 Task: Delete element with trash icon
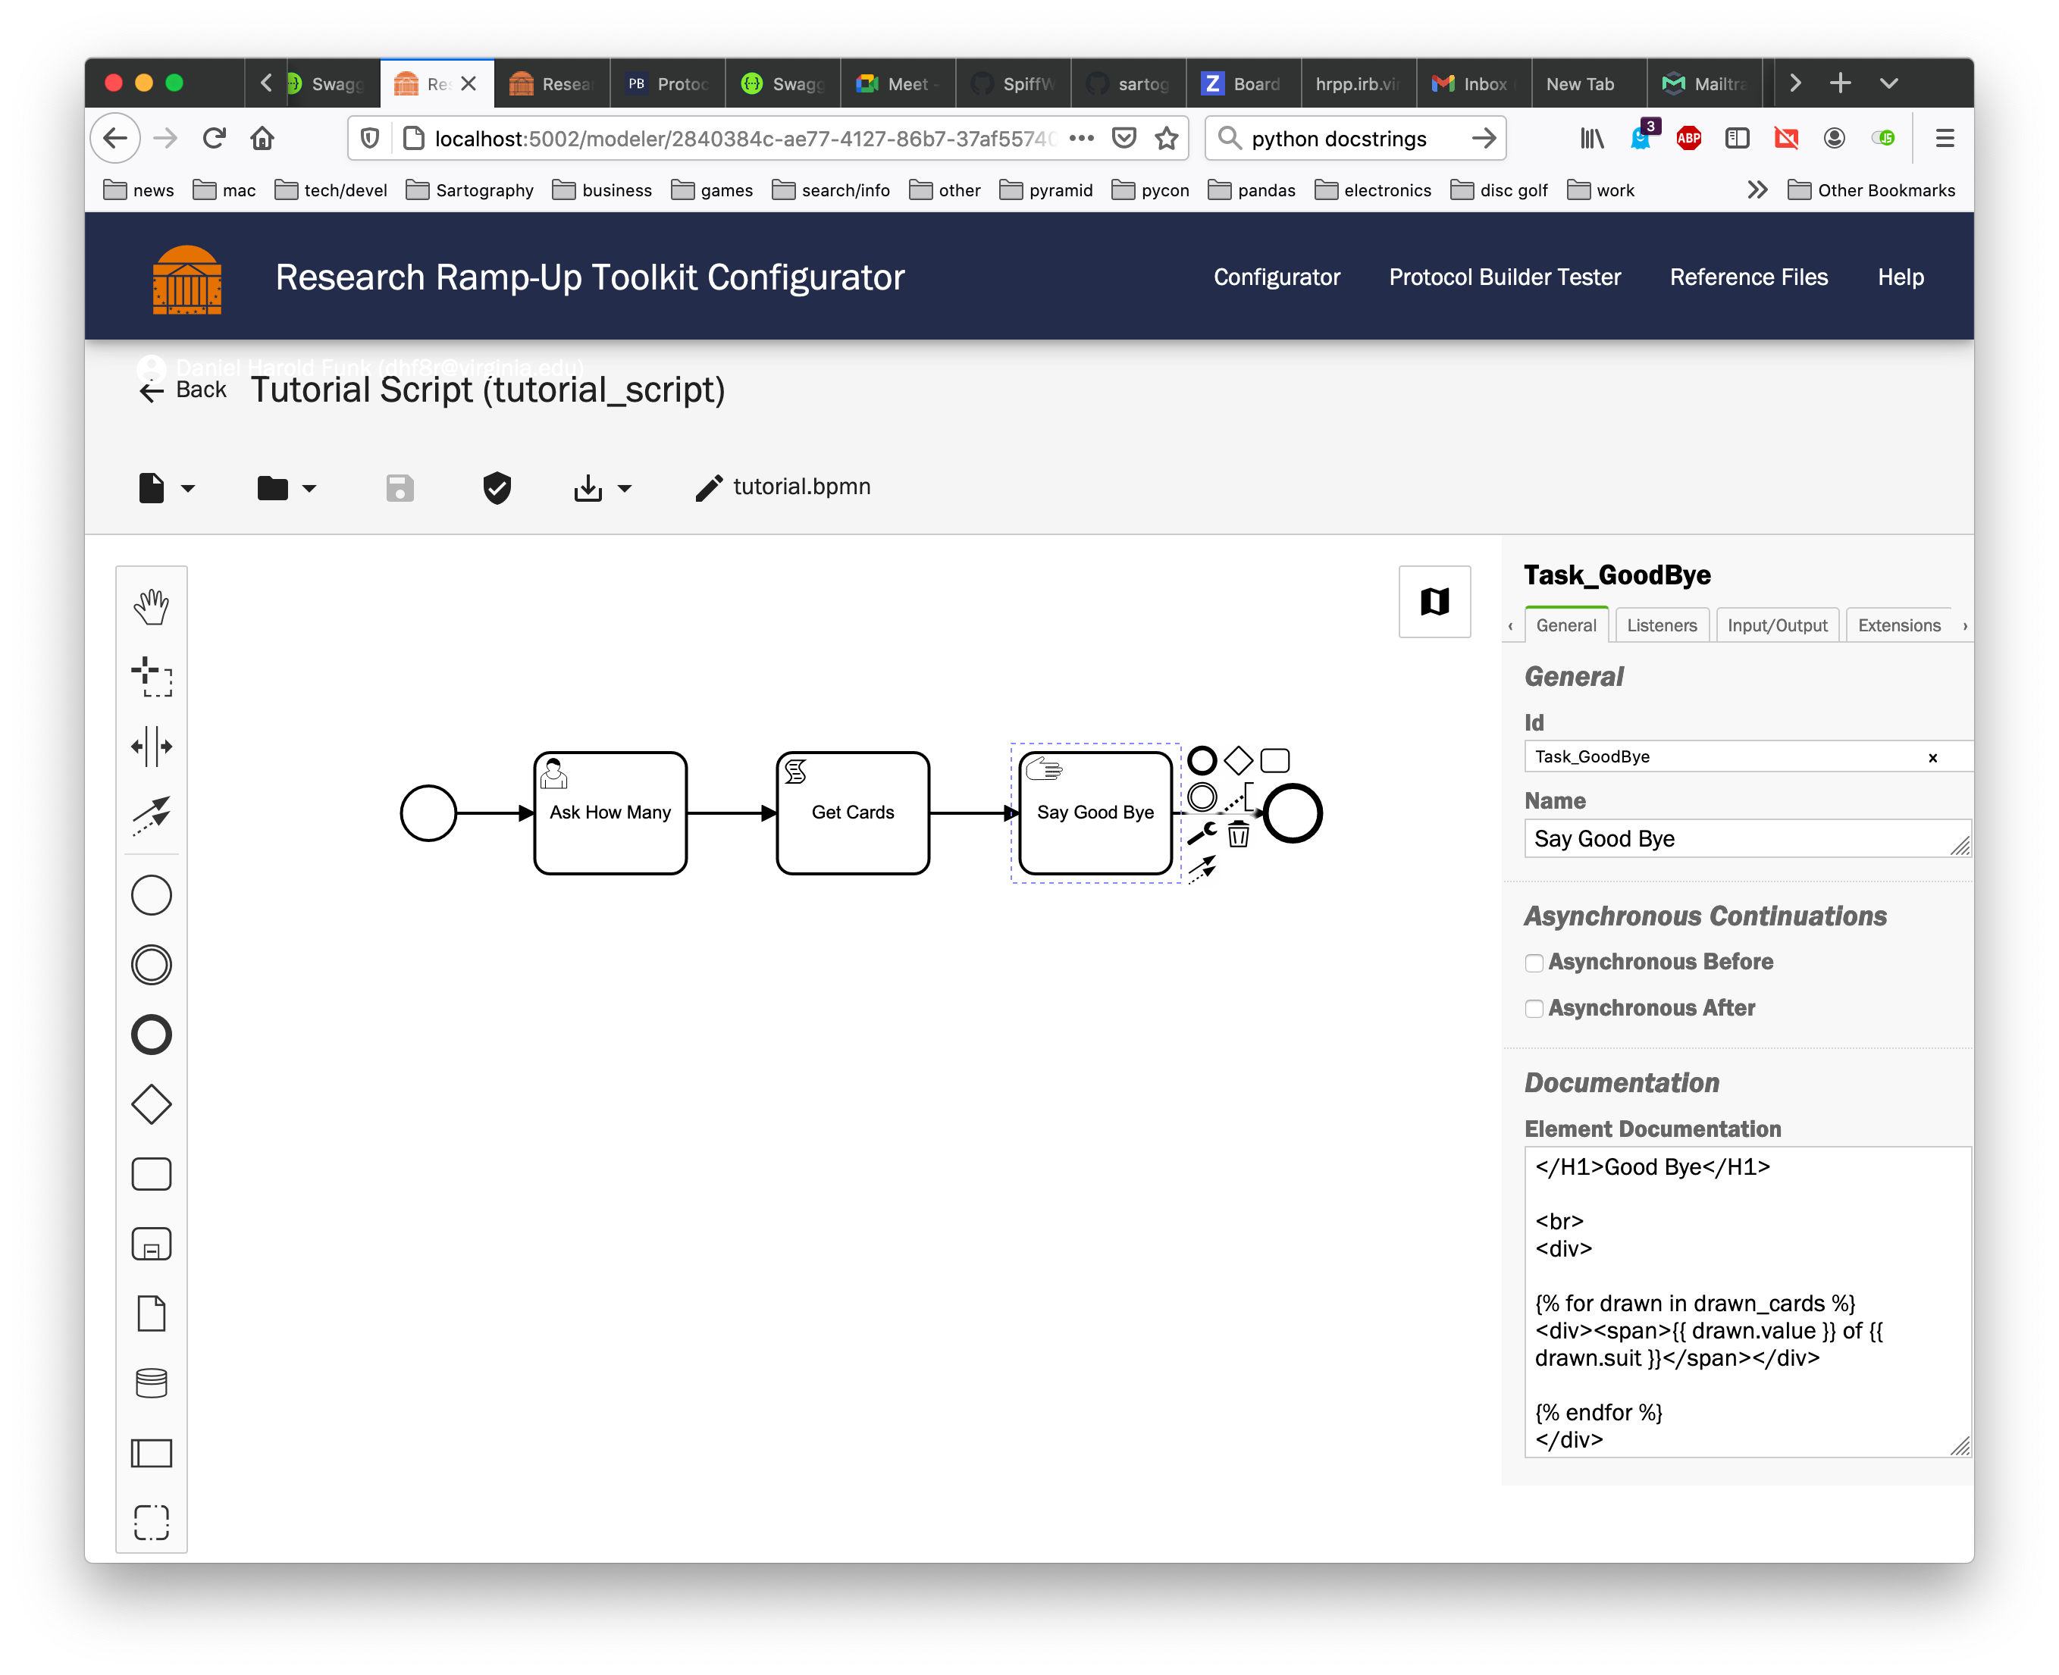pos(1238,834)
